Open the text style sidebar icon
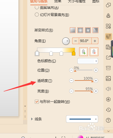 108,15
